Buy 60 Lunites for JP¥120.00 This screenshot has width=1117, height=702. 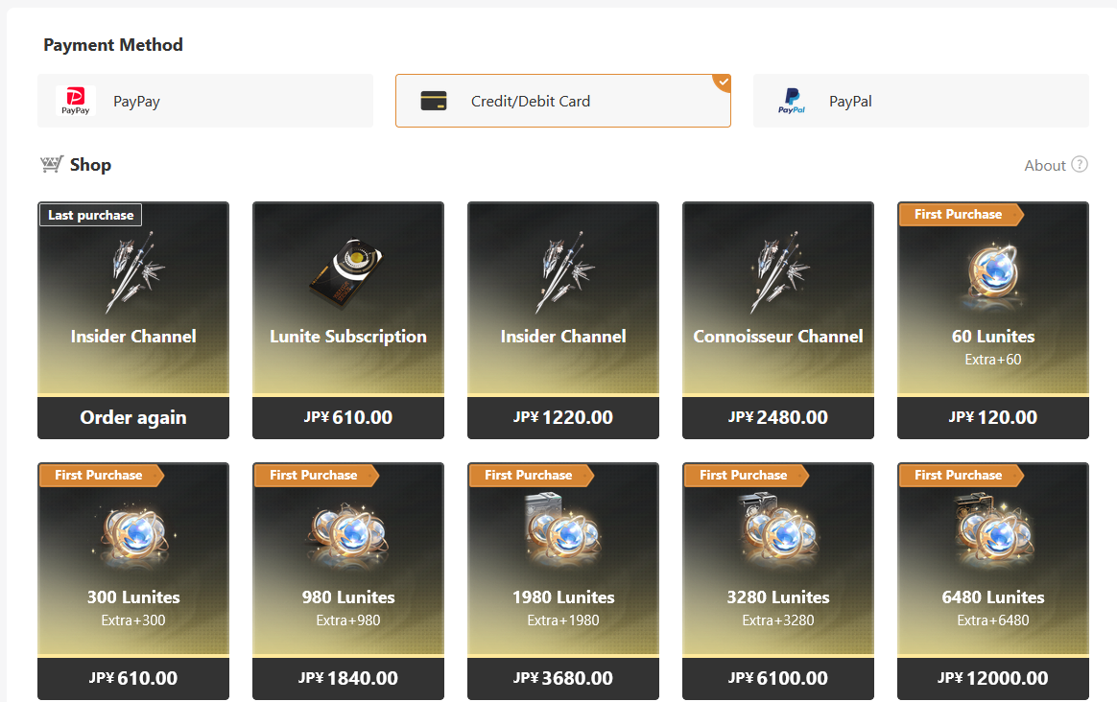(993, 418)
